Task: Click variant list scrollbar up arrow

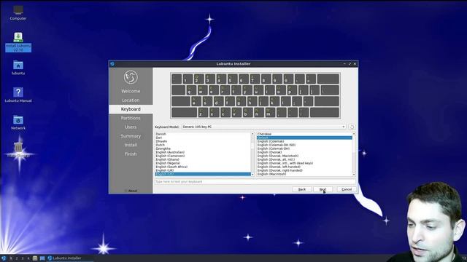Action: point(354,134)
